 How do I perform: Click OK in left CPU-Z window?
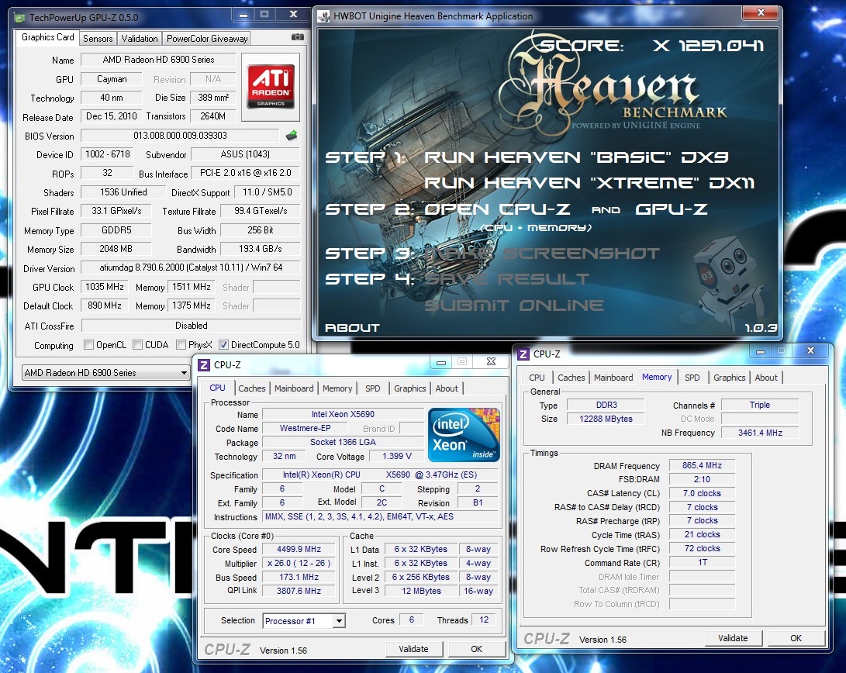pyautogui.click(x=476, y=649)
